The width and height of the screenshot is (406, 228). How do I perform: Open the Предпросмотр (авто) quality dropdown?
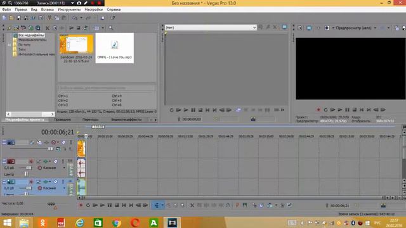click(375, 28)
